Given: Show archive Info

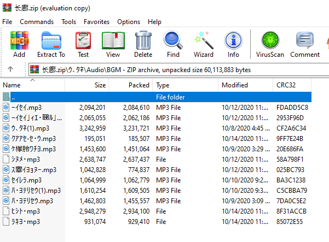Looking at the screenshot, I should (x=233, y=44).
